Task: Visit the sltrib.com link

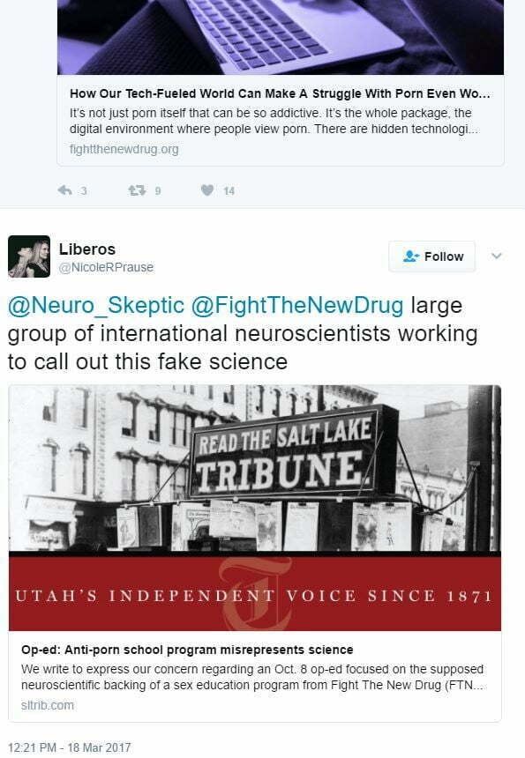Action: click(x=48, y=705)
